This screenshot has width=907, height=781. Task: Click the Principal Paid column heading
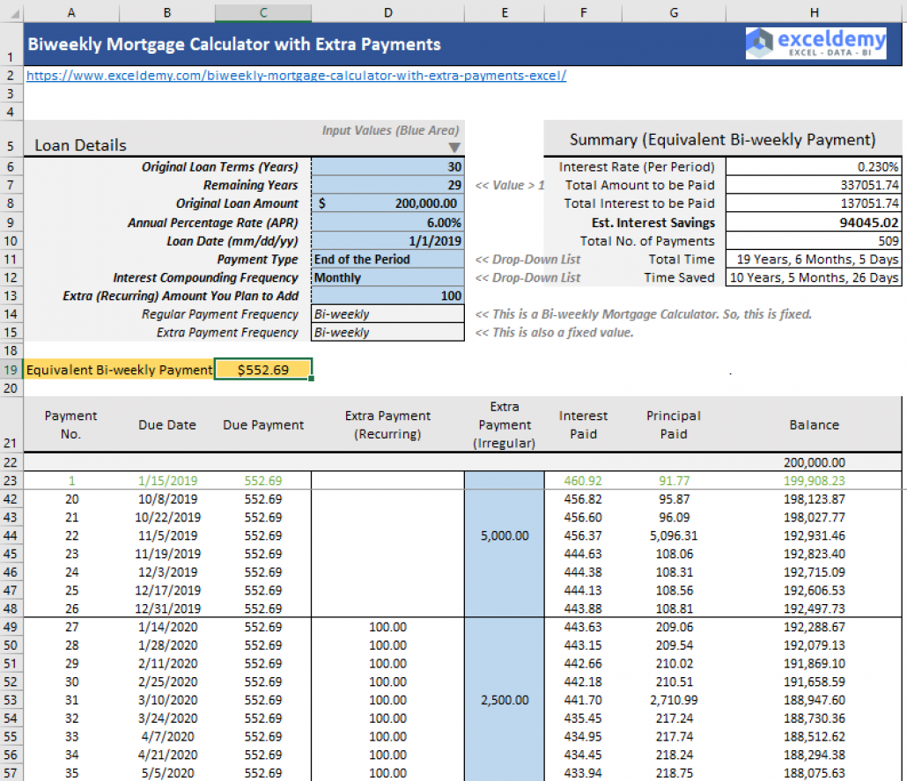pyautogui.click(x=674, y=424)
